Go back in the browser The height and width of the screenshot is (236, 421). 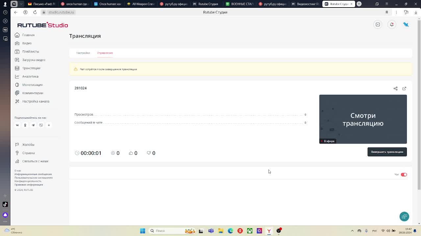pyautogui.click(x=16, y=12)
